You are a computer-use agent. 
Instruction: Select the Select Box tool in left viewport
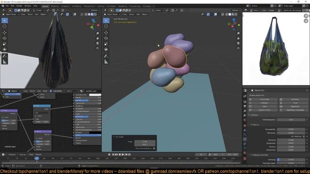click(x=4, y=20)
